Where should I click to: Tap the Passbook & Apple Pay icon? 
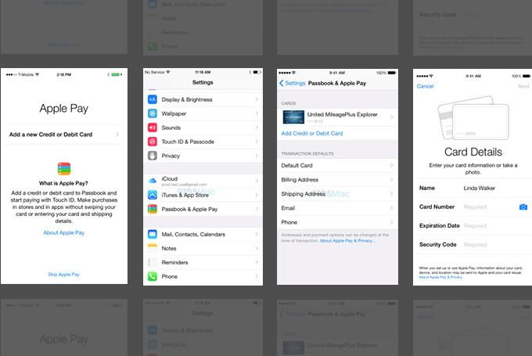click(x=153, y=209)
